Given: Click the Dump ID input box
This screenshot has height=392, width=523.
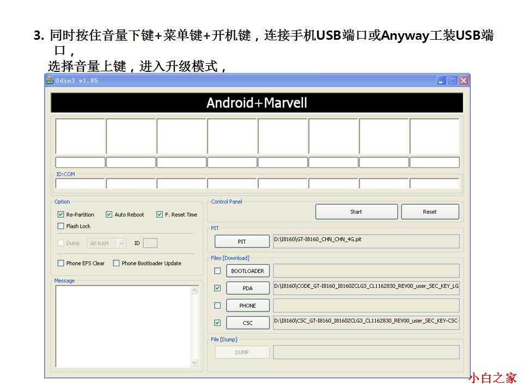Looking at the screenshot, I should pos(150,243).
